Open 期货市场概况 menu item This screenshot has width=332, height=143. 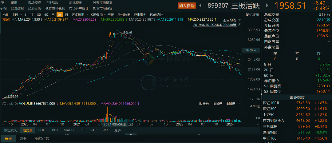(102, 9)
